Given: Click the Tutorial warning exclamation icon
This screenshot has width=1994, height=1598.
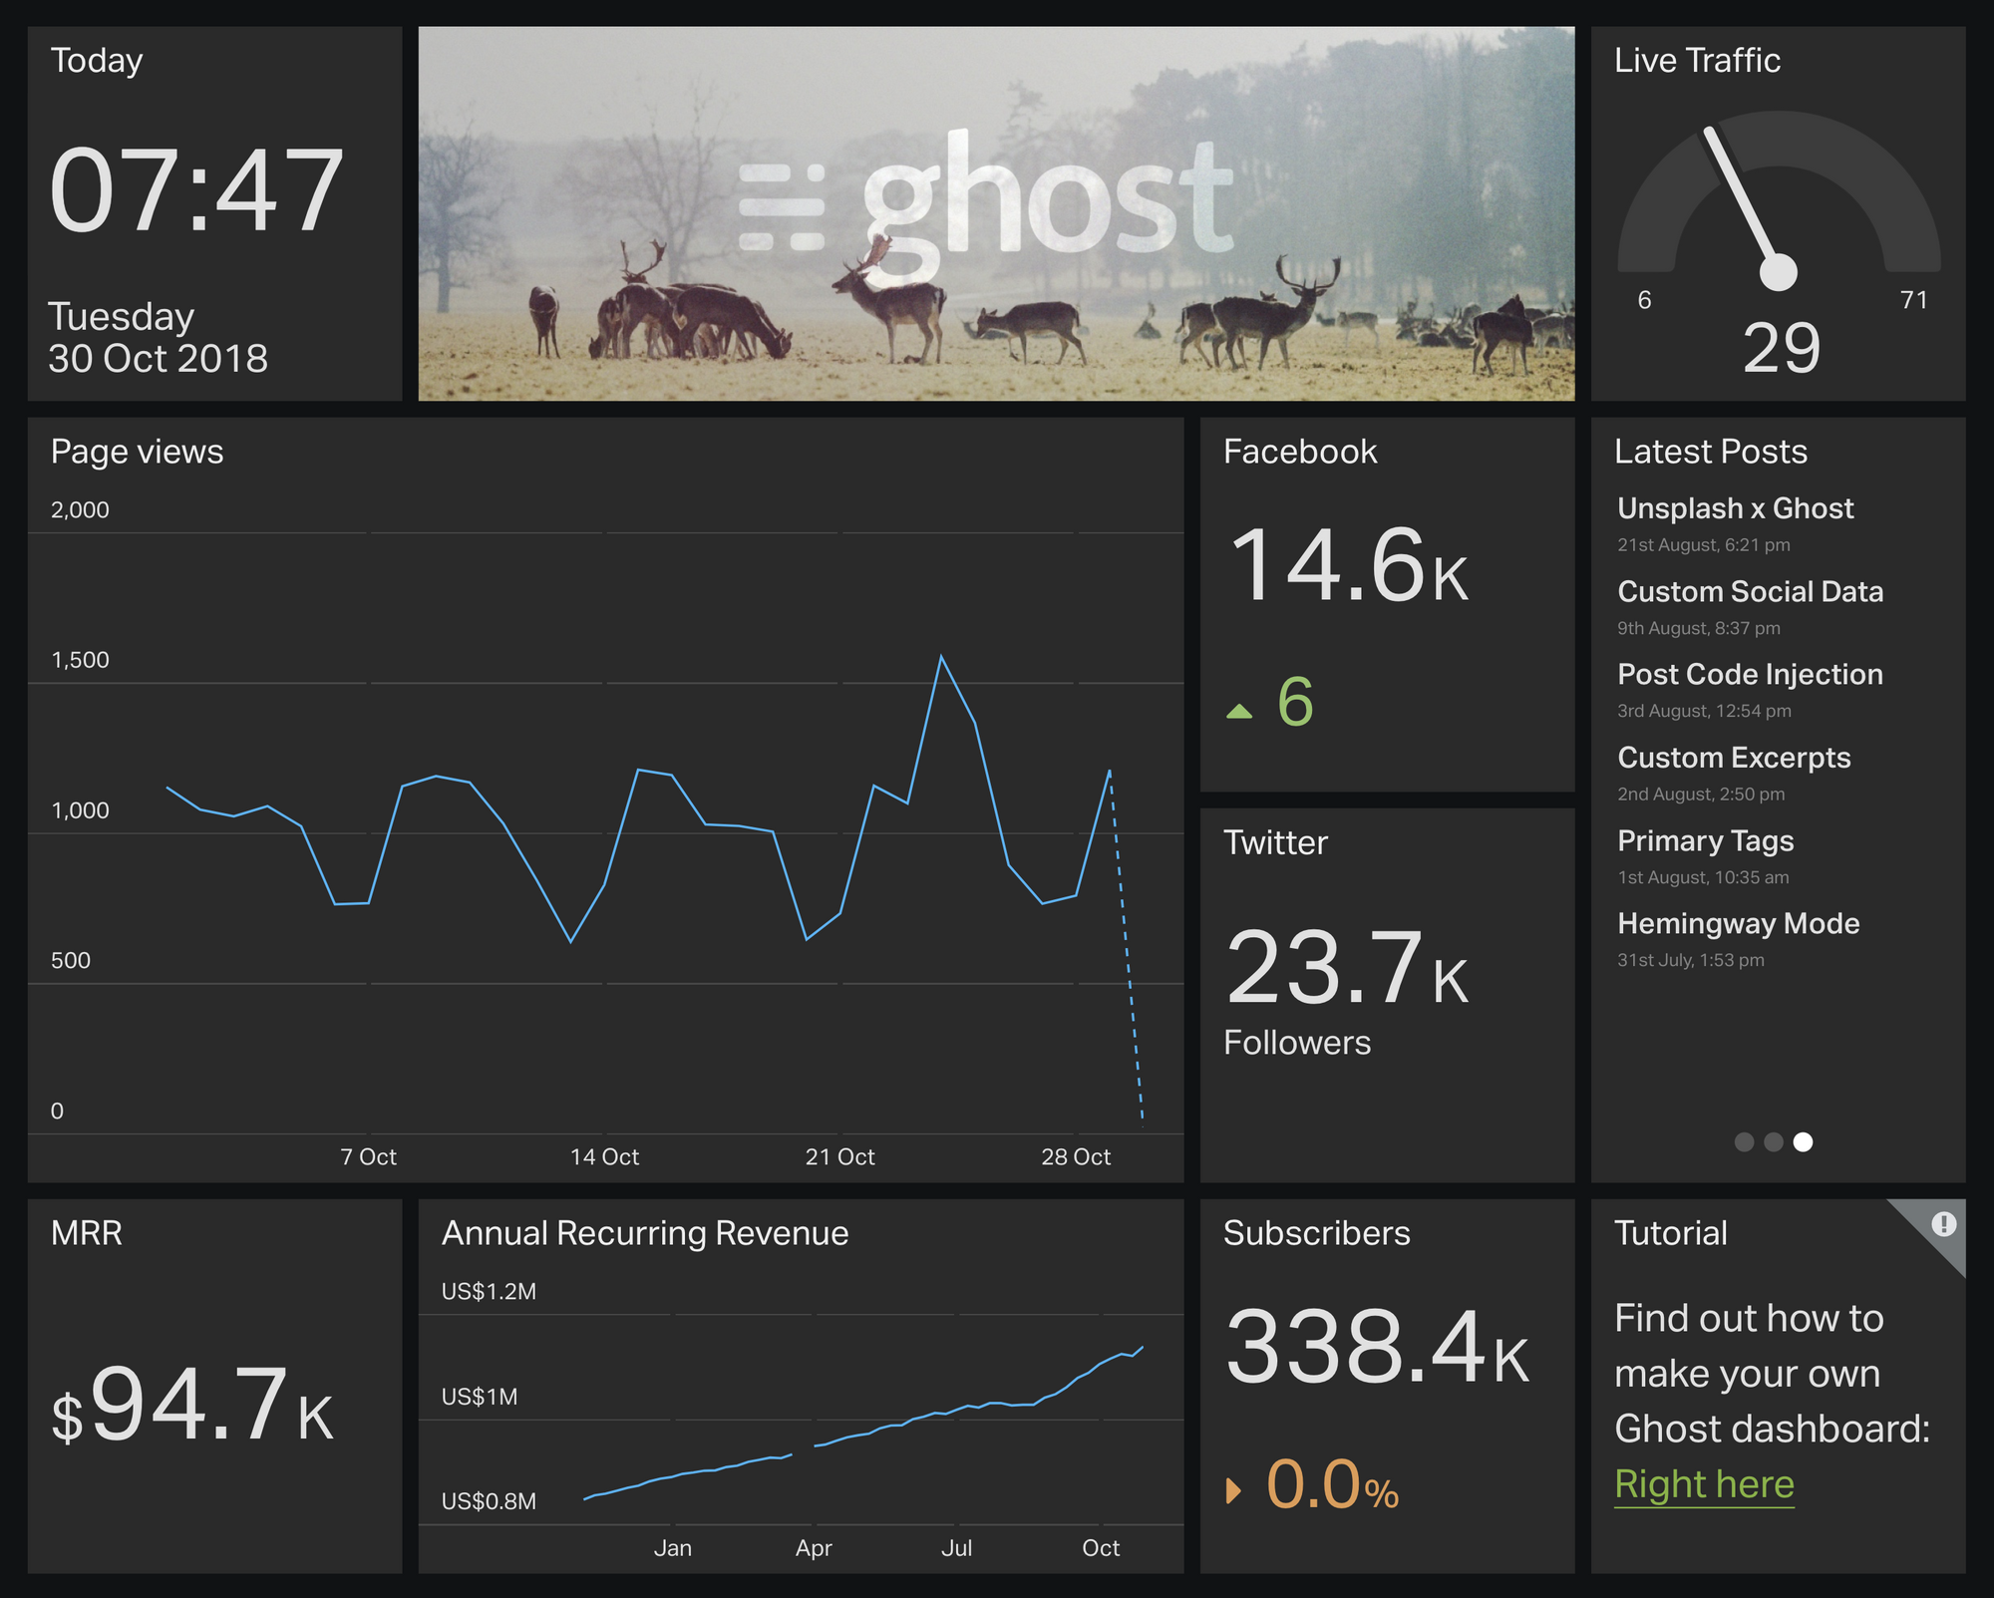Looking at the screenshot, I should click(x=1943, y=1224).
